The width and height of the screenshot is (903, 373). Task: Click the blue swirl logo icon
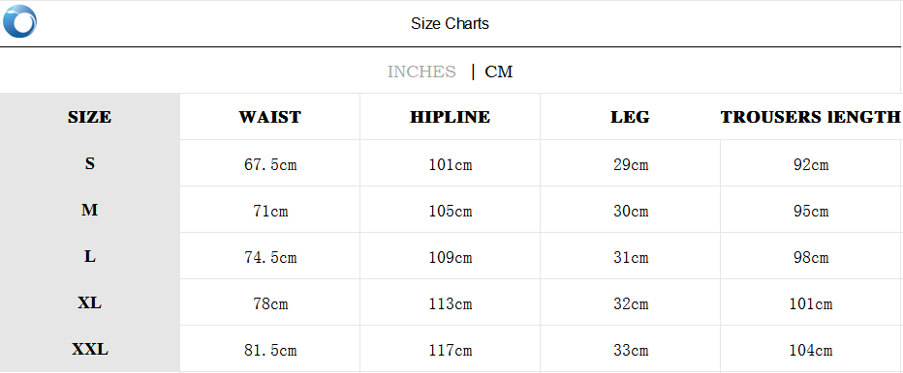click(x=19, y=21)
